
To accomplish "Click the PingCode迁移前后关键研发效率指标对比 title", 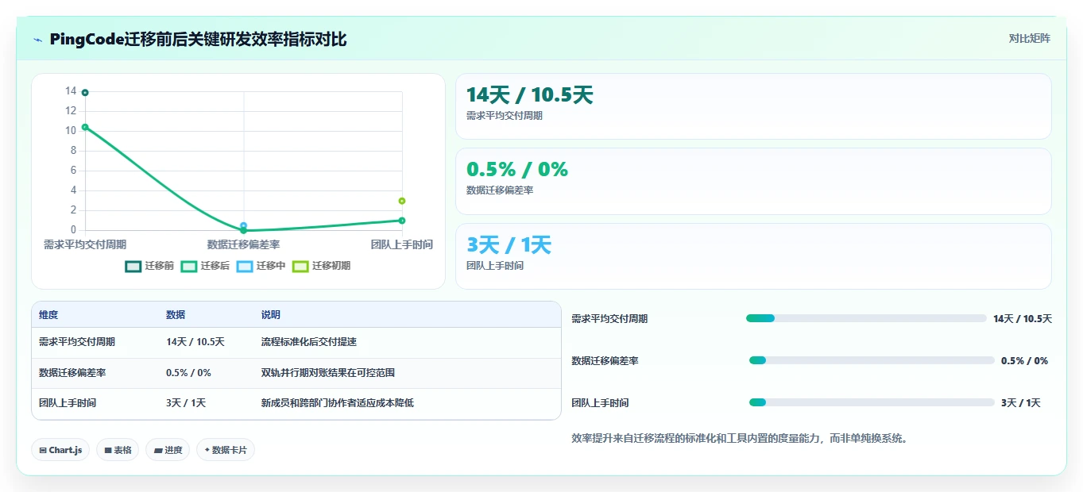I will click(198, 40).
